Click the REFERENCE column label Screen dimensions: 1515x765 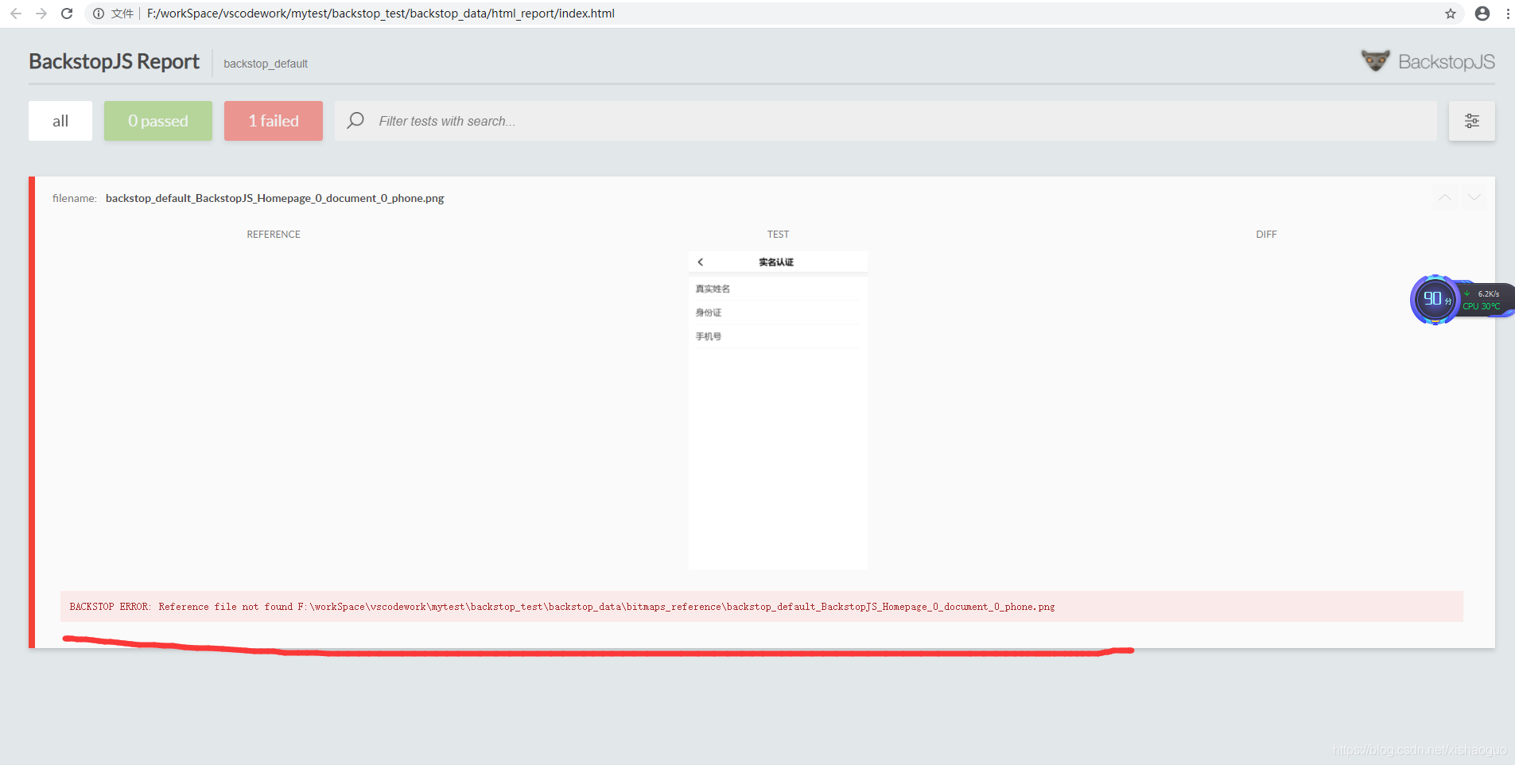pyautogui.click(x=274, y=235)
